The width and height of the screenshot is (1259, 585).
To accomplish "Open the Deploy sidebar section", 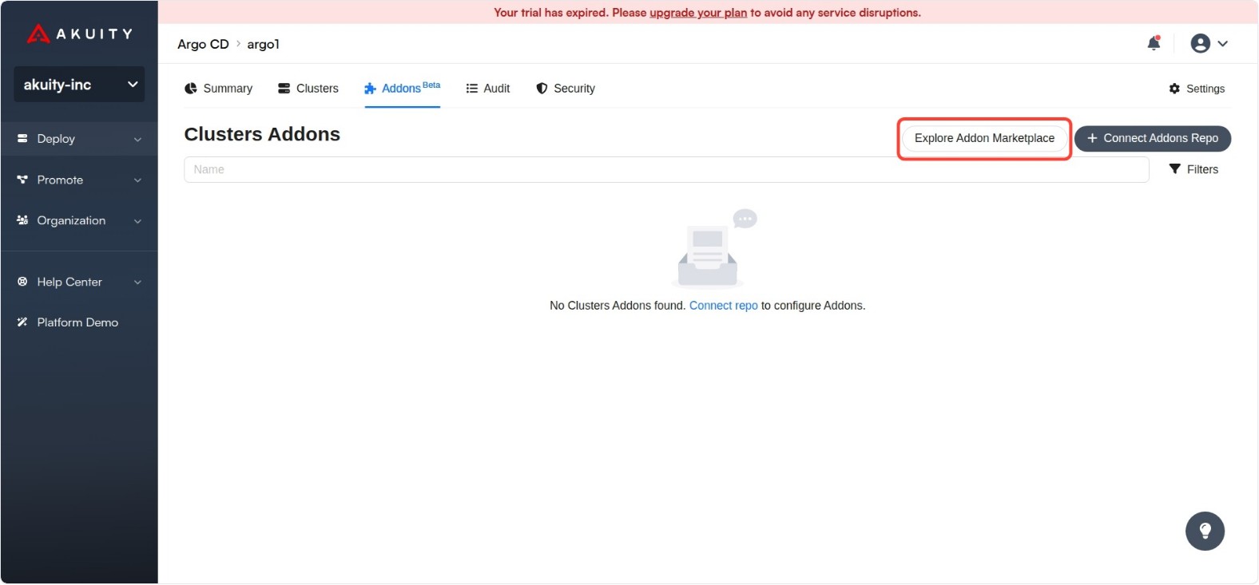I will [79, 139].
